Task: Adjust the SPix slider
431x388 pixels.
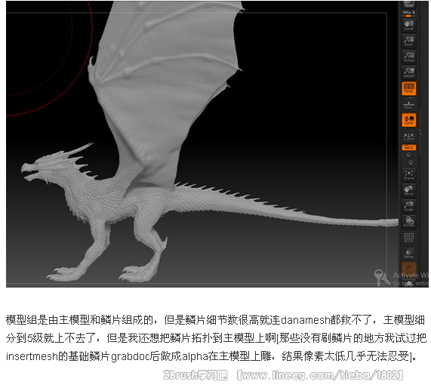Action: [x=408, y=14]
